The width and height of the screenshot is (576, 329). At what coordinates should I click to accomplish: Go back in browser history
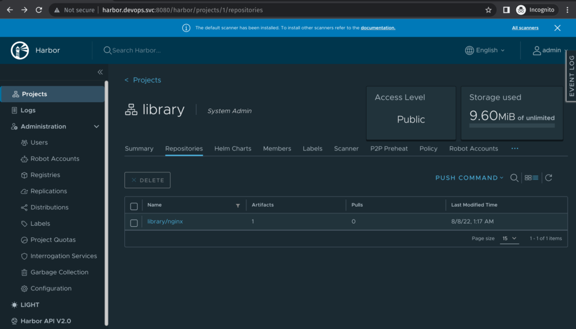click(10, 10)
